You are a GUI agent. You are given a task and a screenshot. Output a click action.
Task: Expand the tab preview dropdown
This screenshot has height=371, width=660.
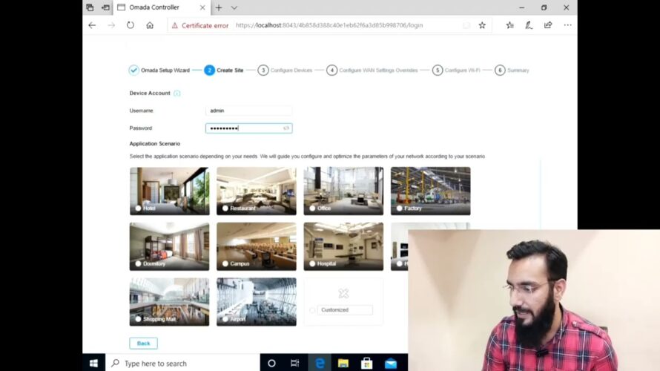click(234, 7)
